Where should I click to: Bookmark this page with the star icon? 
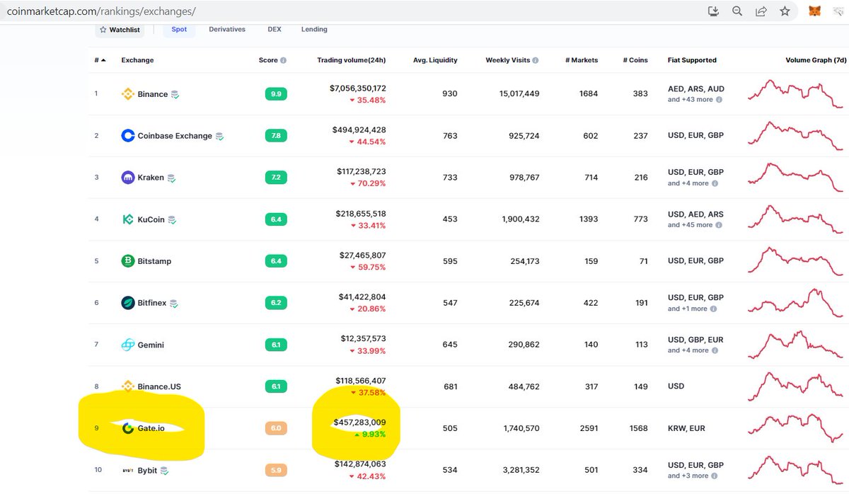click(x=785, y=11)
